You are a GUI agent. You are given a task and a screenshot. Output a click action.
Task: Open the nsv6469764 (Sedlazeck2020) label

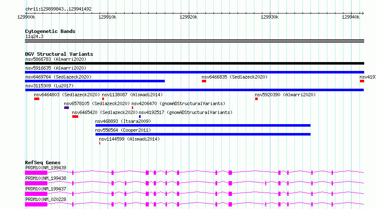click(x=58, y=77)
